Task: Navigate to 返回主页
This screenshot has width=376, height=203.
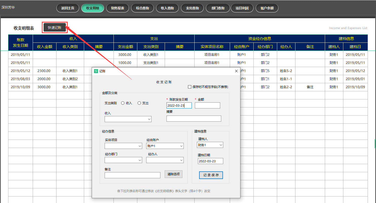Action: click(x=67, y=8)
